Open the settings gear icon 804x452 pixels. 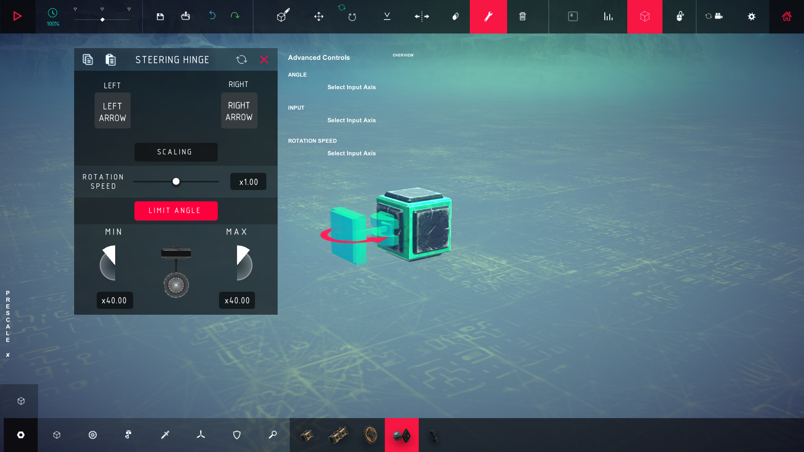pos(752,16)
